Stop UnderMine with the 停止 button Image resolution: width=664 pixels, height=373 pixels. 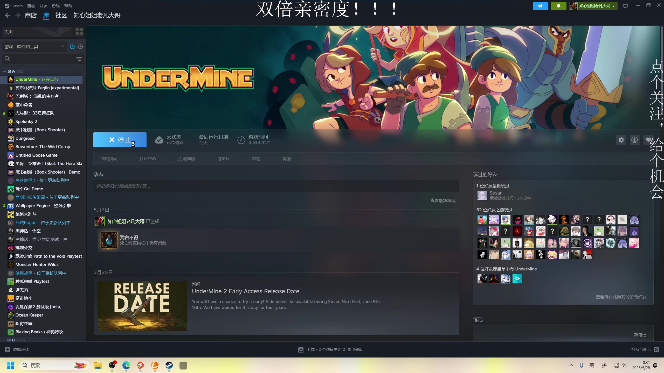point(120,140)
